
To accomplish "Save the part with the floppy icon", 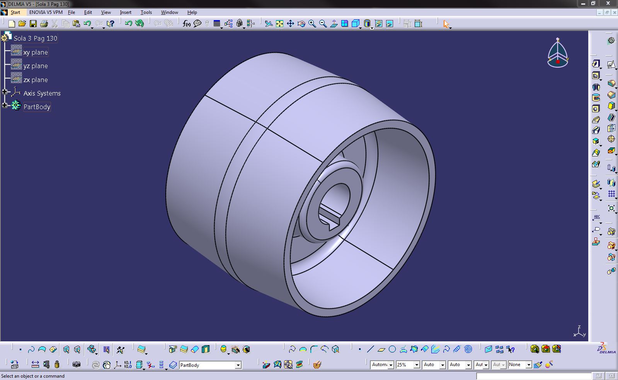I will click(x=33, y=24).
